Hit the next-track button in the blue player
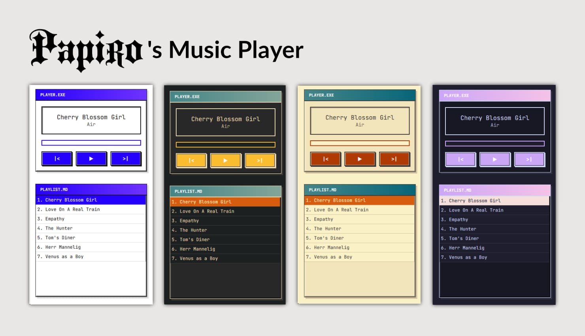The height and width of the screenshot is (336, 585). coord(126,158)
